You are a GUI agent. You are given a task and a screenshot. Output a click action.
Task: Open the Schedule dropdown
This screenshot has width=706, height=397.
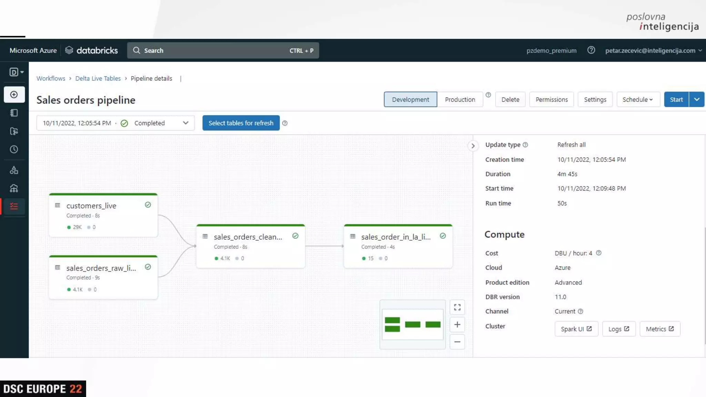[x=637, y=100]
